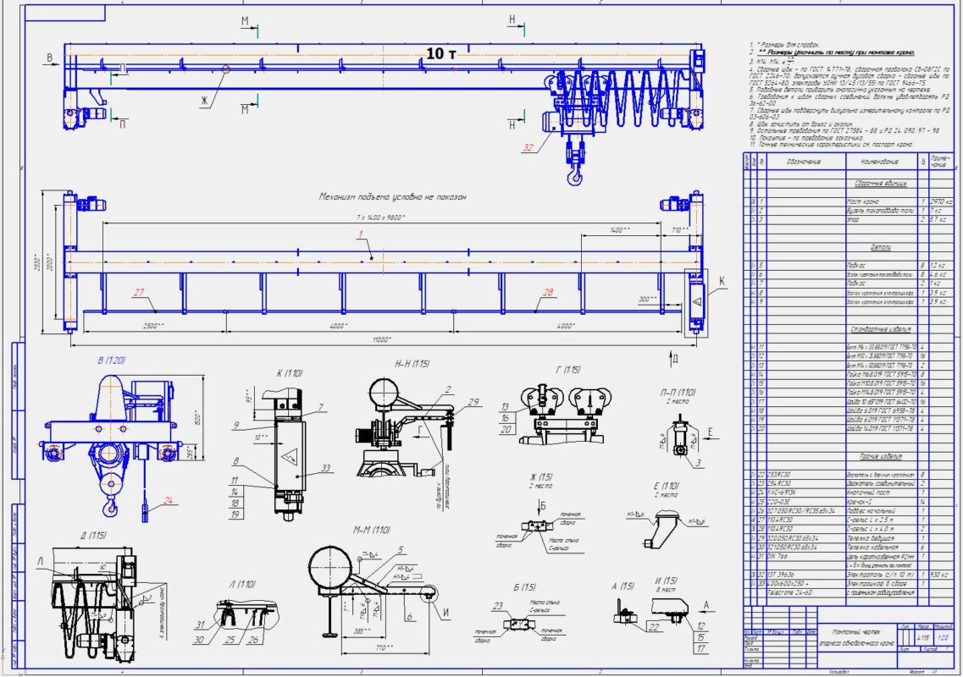Select the table header "Наименование"
Screen dimensions: 963x677
click(881, 162)
